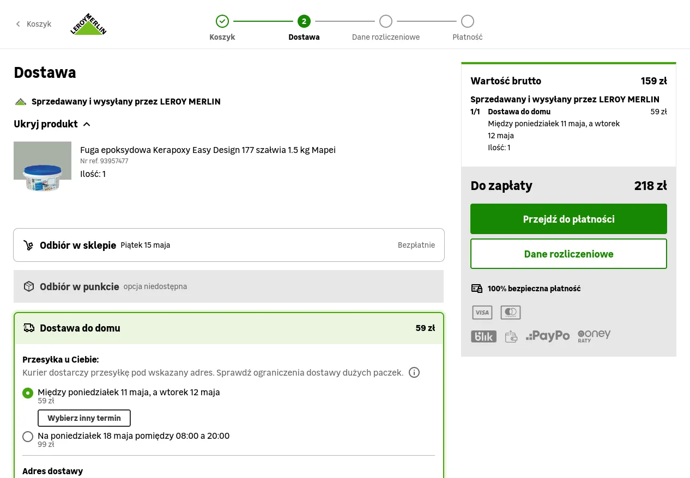690x478 pixels.
Task: Click the PayPo payment logo
Action: coord(548,336)
